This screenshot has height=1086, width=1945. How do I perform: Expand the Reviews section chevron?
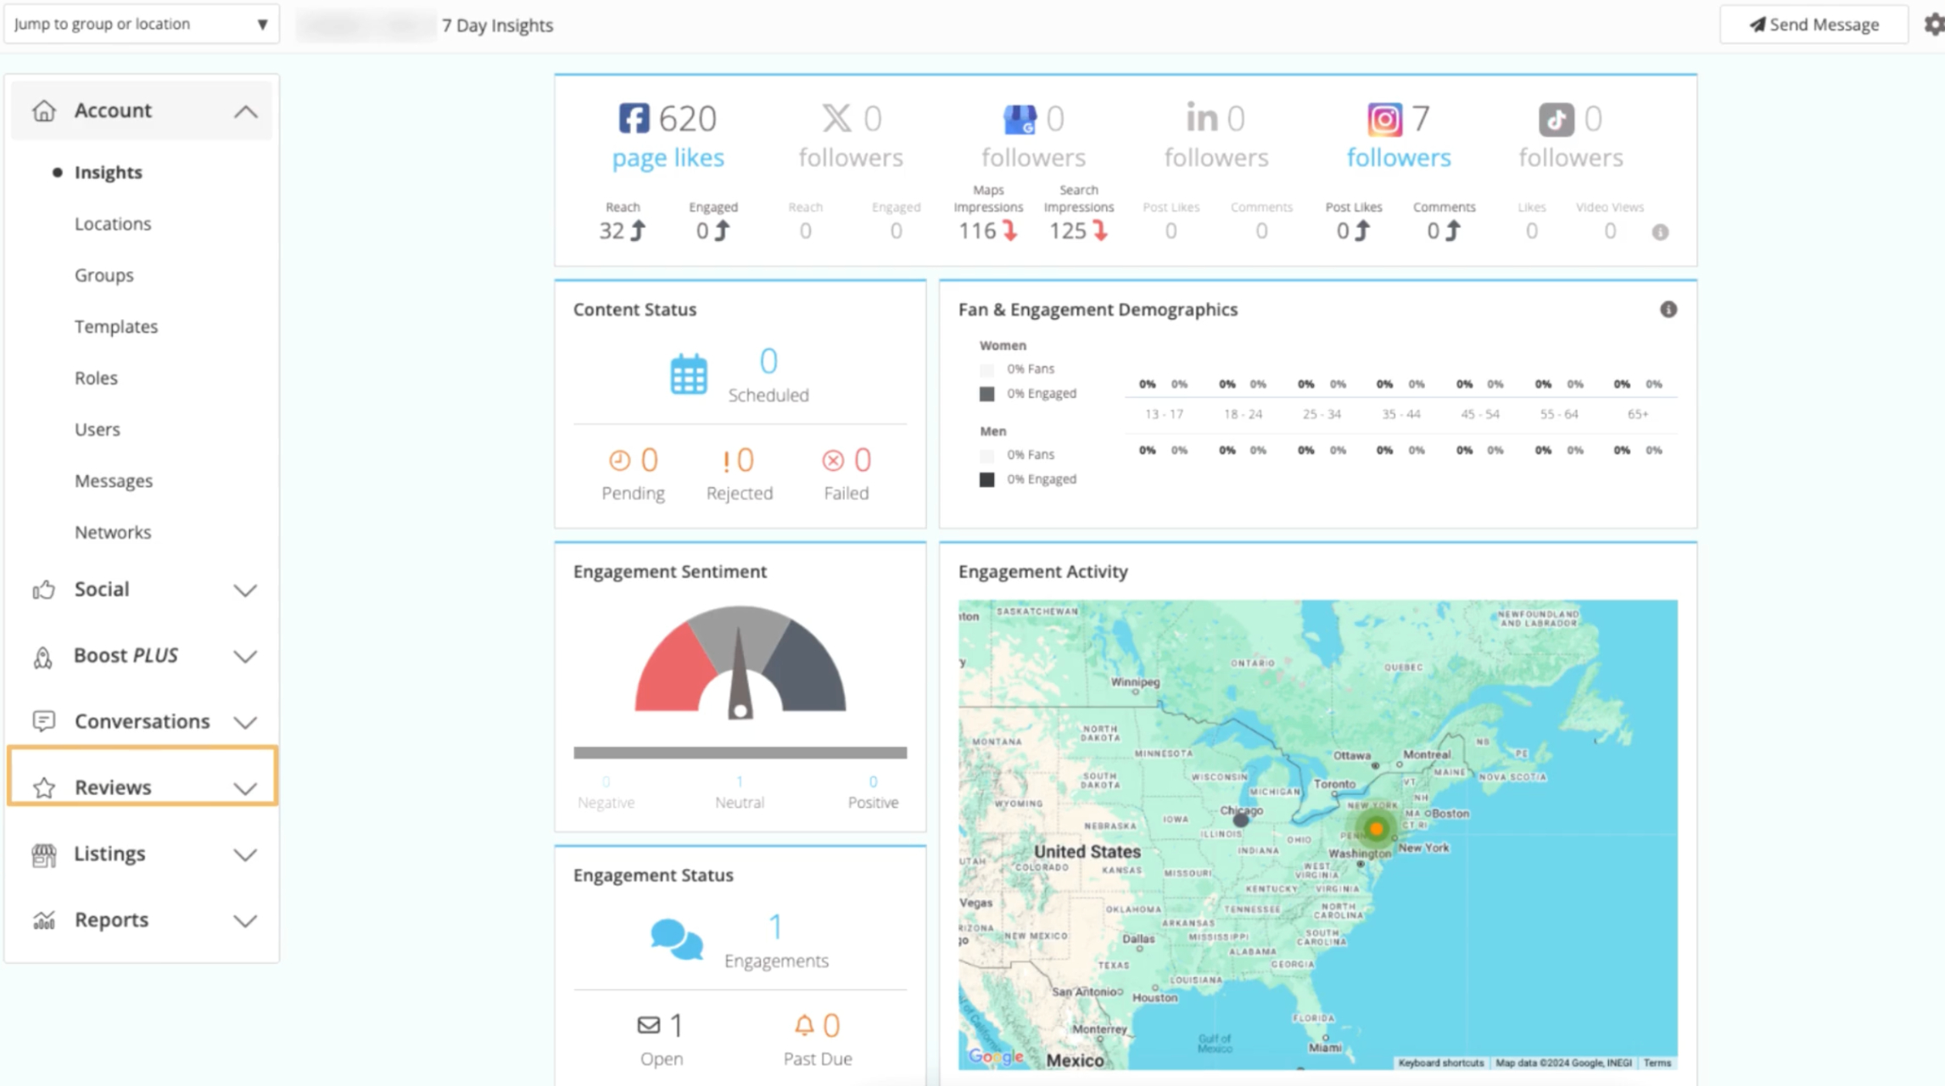pyautogui.click(x=245, y=788)
